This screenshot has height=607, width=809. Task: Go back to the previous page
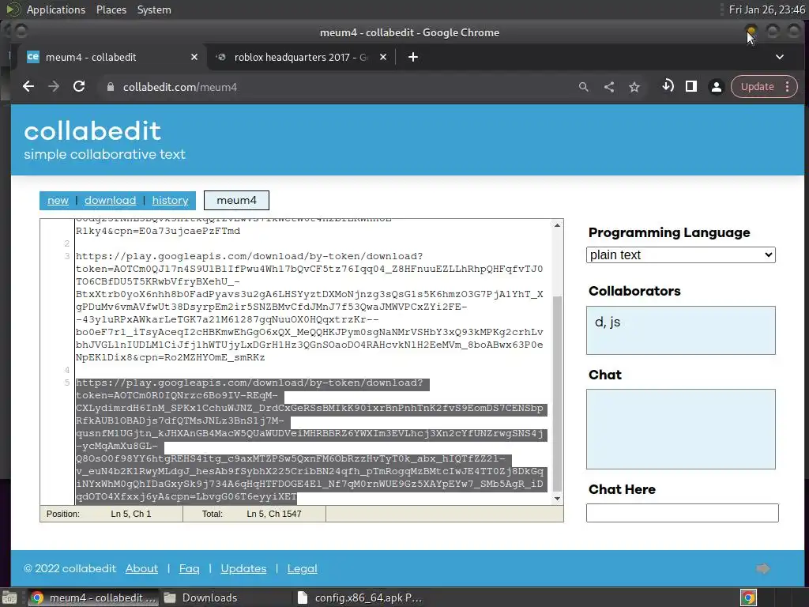pyautogui.click(x=28, y=87)
